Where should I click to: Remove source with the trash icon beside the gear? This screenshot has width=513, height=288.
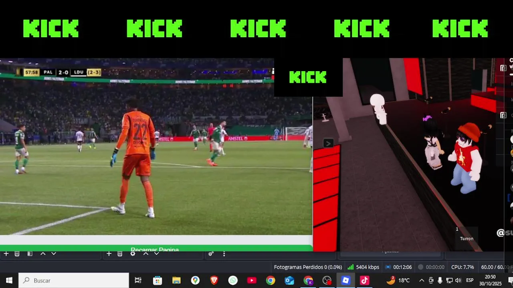pyautogui.click(x=120, y=254)
